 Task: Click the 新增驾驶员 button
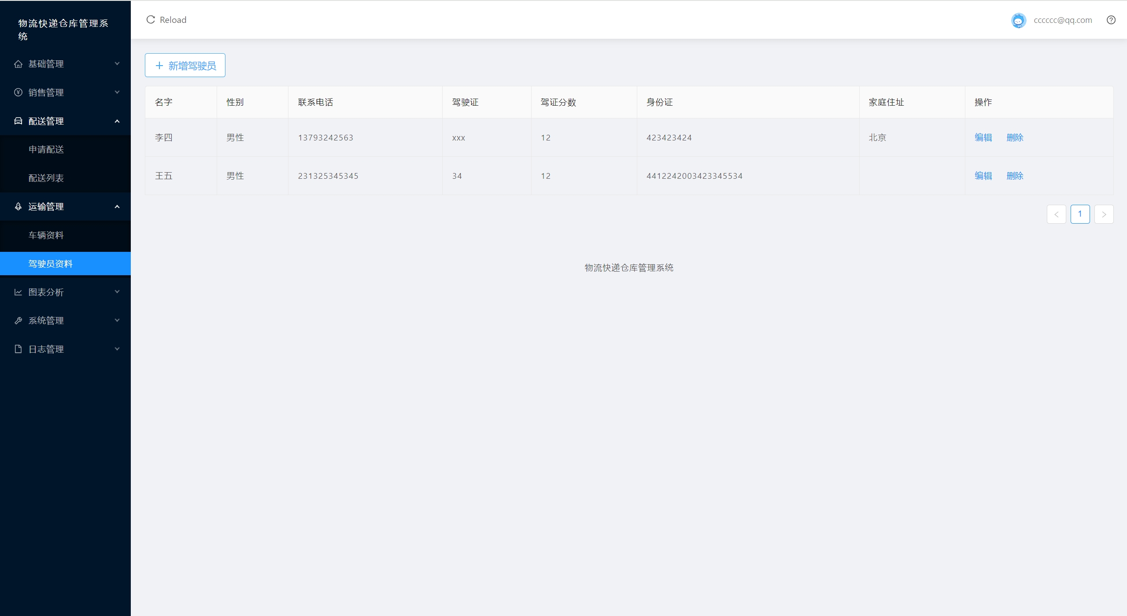185,66
